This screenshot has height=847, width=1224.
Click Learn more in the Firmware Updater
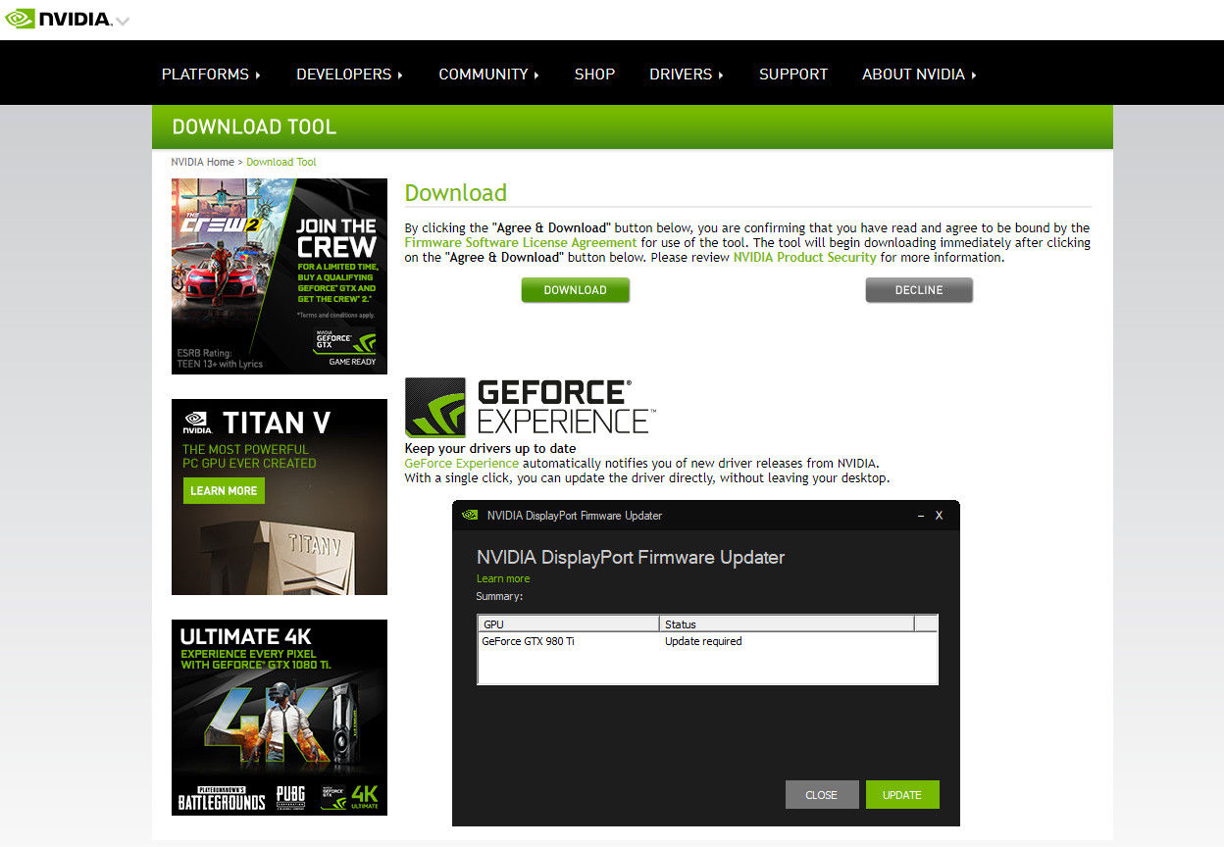coord(503,578)
